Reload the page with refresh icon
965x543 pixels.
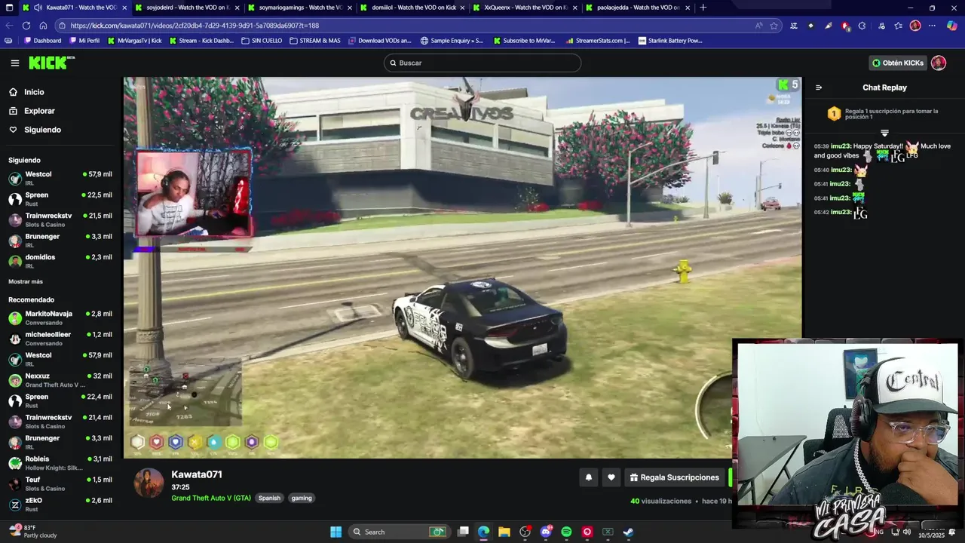(x=26, y=25)
